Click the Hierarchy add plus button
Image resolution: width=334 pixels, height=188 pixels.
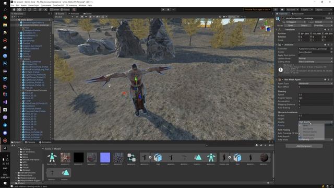(x=13, y=17)
